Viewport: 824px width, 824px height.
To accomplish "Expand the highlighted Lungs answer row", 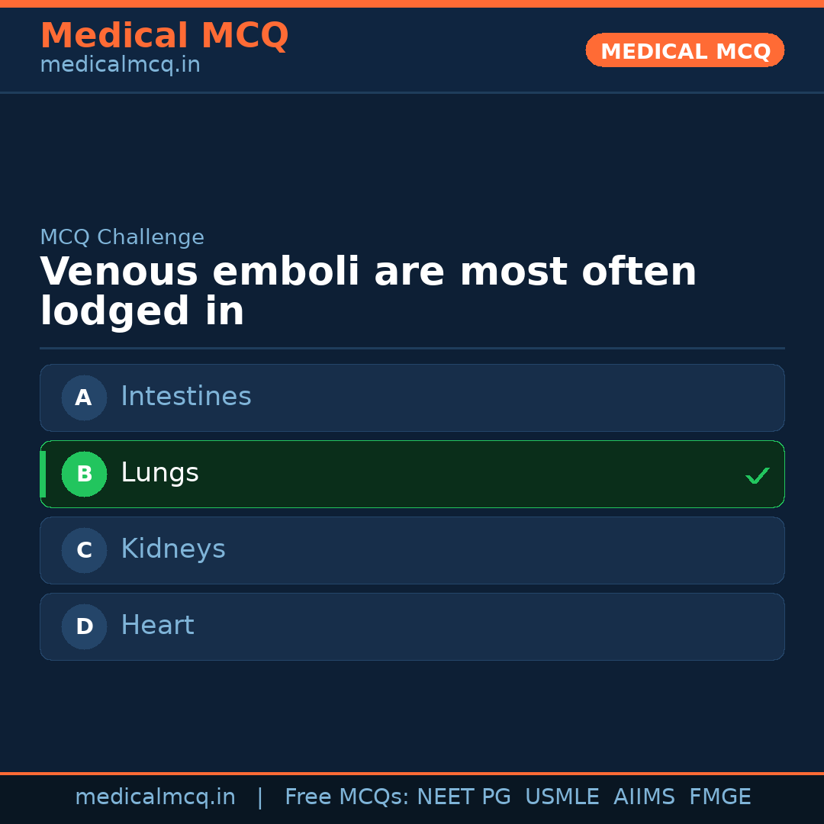I will (412, 474).
